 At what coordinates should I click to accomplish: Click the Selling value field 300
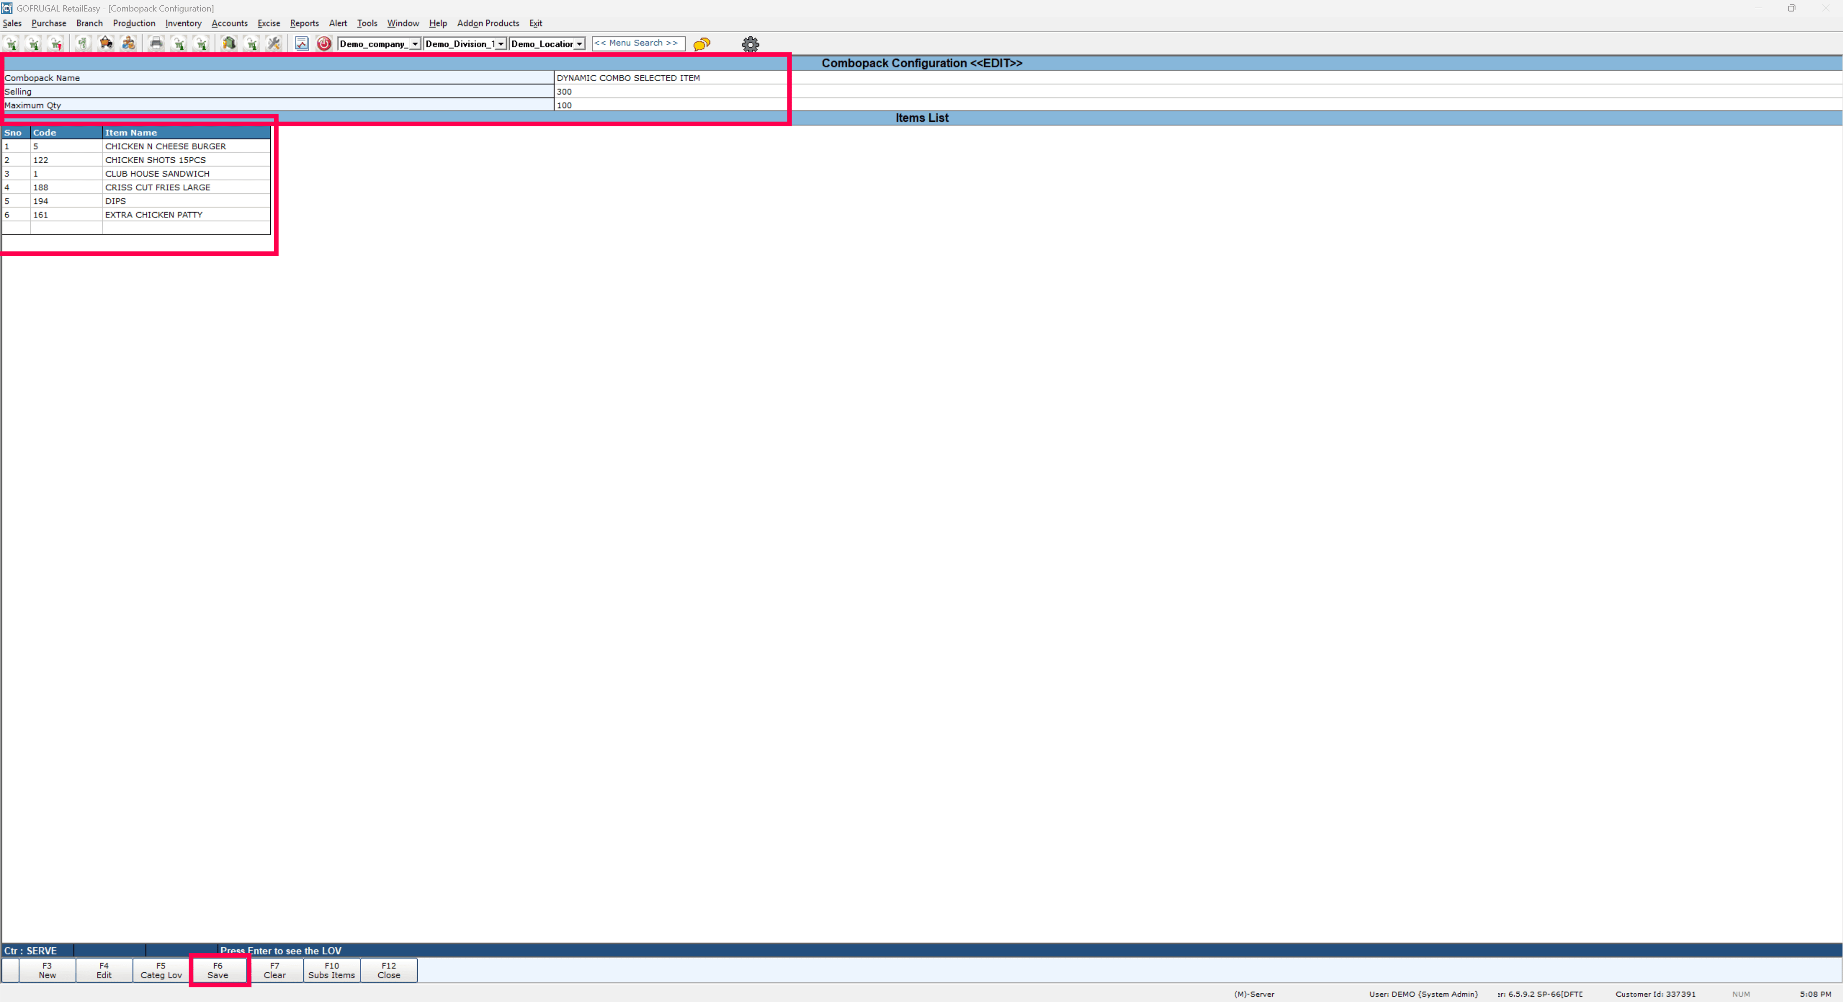[671, 92]
